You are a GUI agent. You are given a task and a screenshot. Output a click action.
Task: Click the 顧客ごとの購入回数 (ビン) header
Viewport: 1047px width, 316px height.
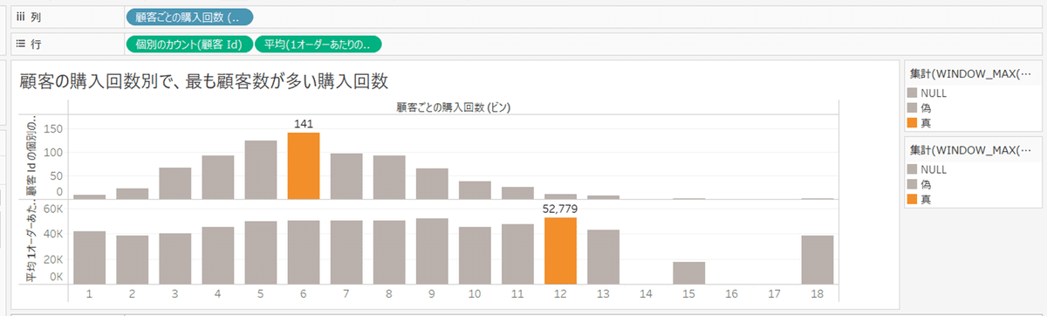tap(453, 107)
